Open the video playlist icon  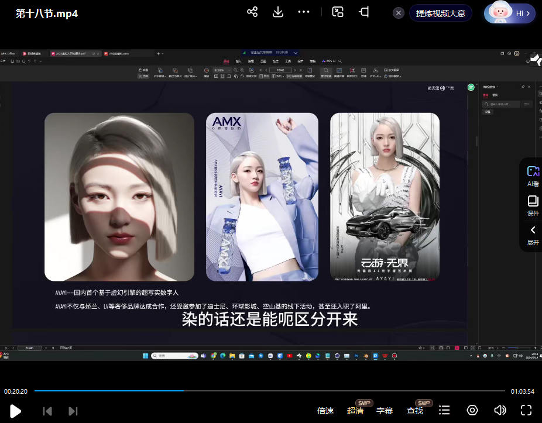[x=444, y=410]
